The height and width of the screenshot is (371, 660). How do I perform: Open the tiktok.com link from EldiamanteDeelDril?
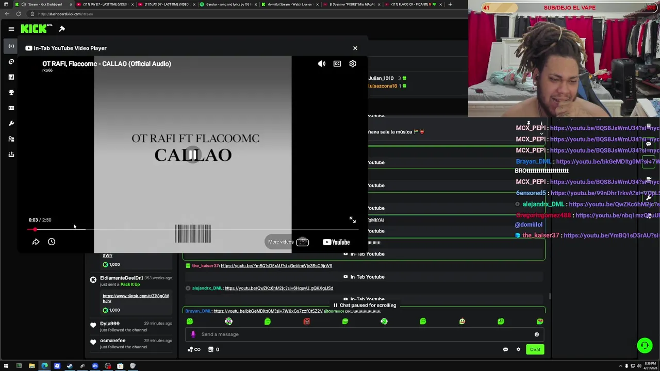pos(136,298)
